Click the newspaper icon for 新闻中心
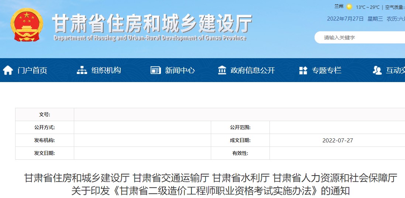The image size is (405, 198). click(x=155, y=70)
